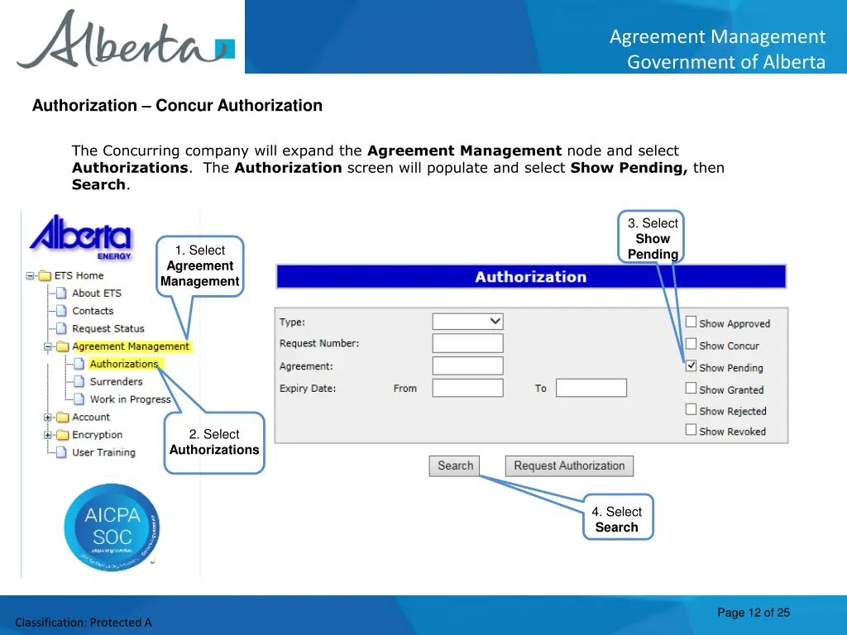Click the Alberta Energy logo

[x=80, y=236]
